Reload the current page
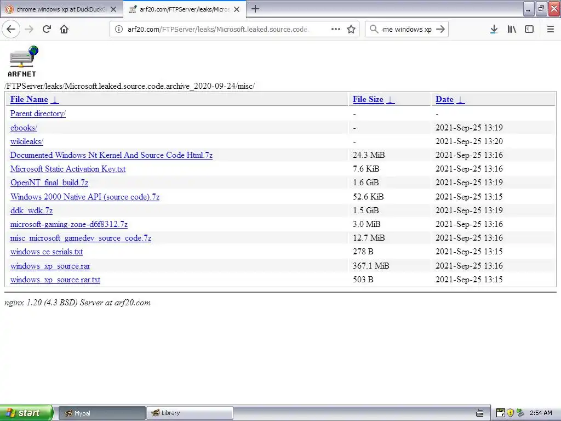This screenshot has width=561, height=421. (47, 29)
